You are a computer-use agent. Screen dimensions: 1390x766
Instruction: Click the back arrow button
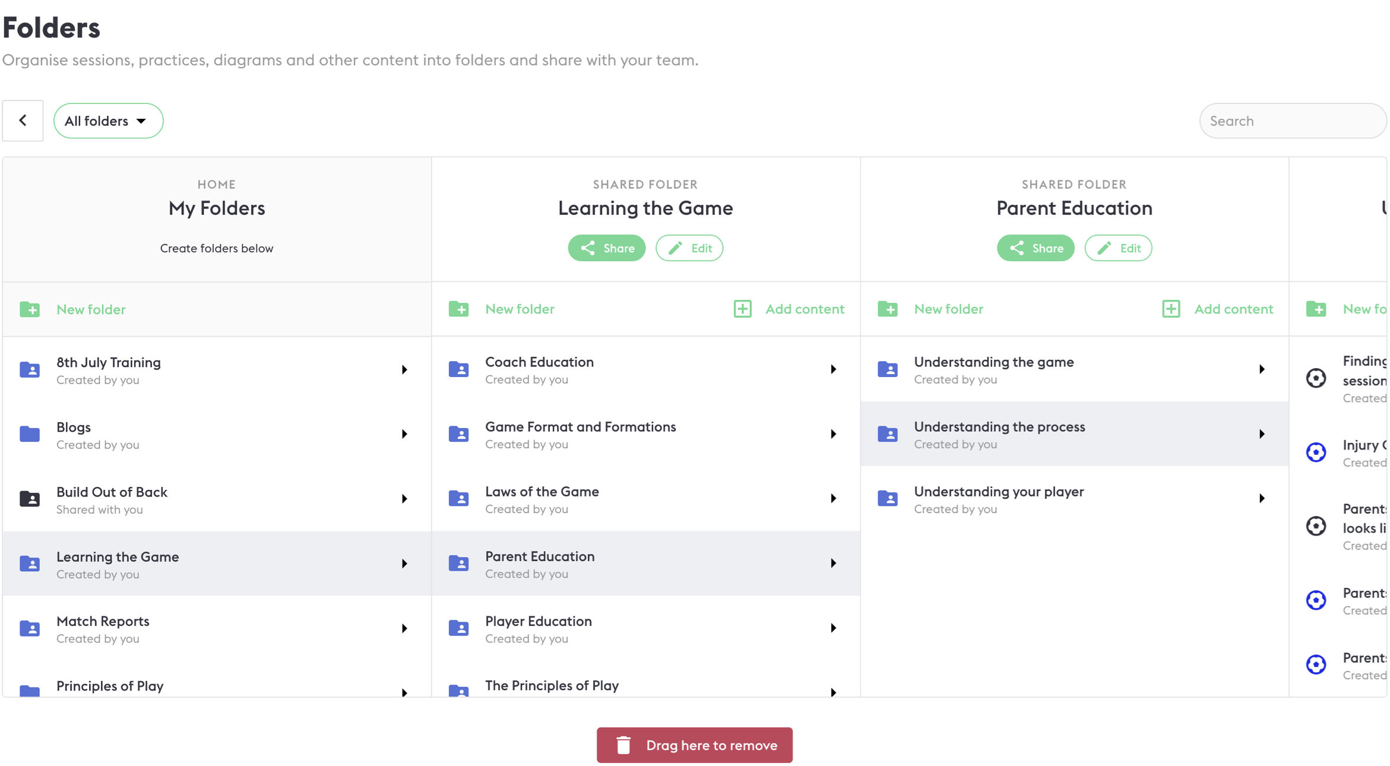[x=23, y=121]
